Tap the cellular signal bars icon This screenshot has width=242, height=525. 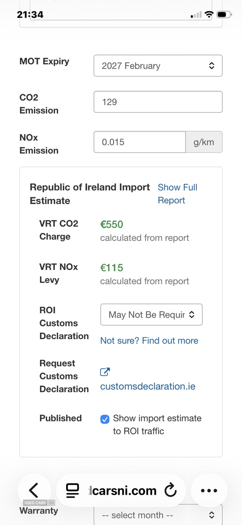point(196,15)
